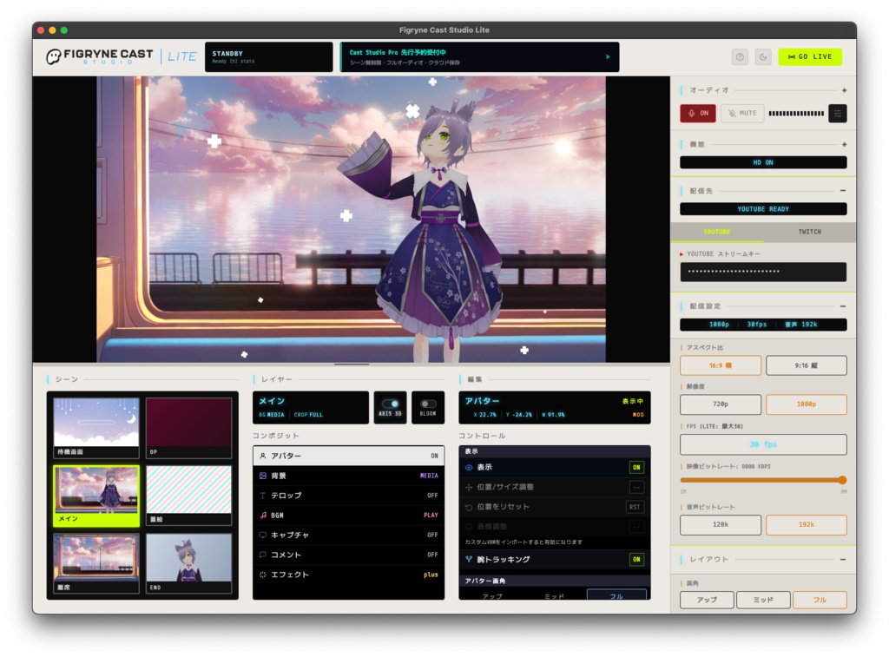The height and width of the screenshot is (657, 889).
Task: Expand the 機能 section plus
Action: click(x=844, y=145)
